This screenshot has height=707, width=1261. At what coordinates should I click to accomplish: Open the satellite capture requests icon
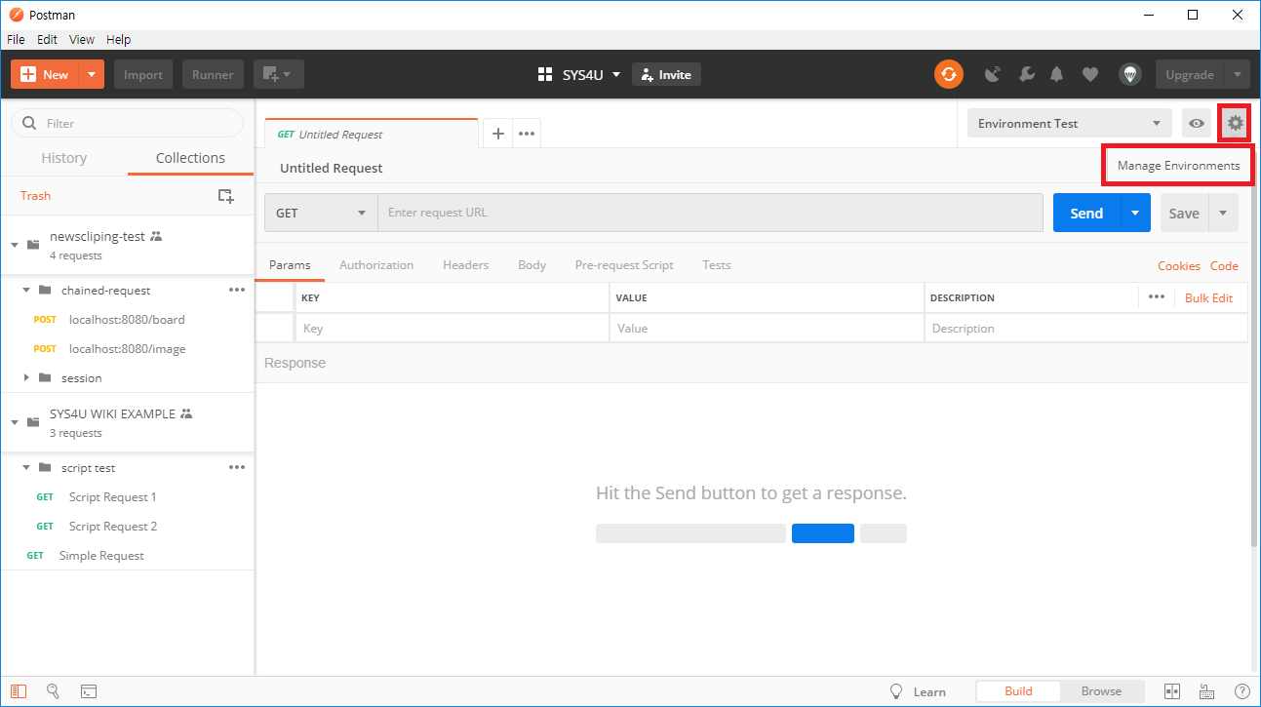[x=993, y=74]
